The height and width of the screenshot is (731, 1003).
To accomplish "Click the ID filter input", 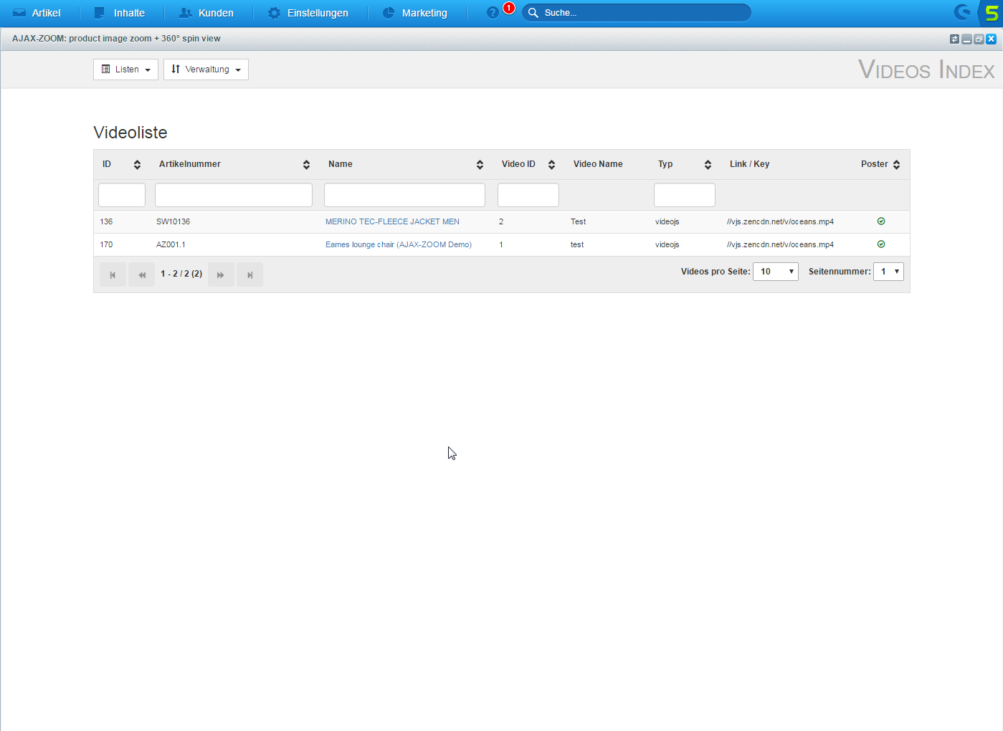I will pos(122,195).
